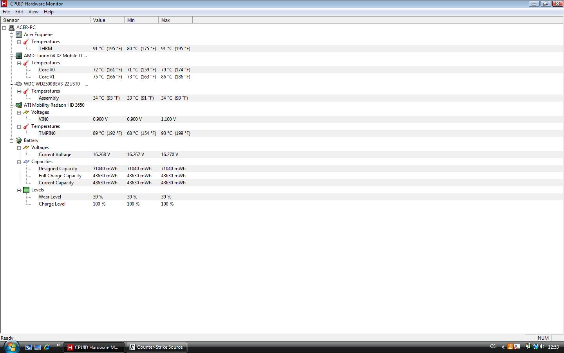Image resolution: width=564 pixels, height=353 pixels.
Task: Collapse the WDC WD2500BEVS node
Action: pyautogui.click(x=12, y=84)
